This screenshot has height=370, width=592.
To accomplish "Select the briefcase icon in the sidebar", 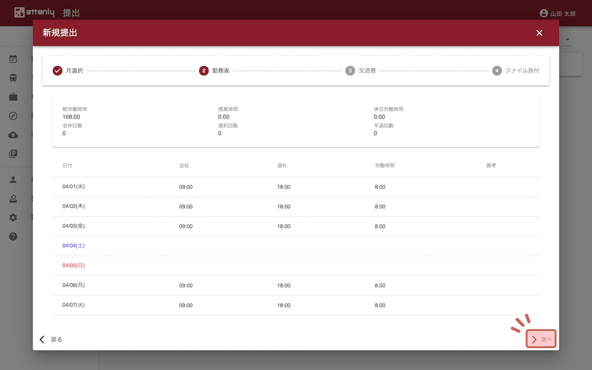I will pos(13,97).
